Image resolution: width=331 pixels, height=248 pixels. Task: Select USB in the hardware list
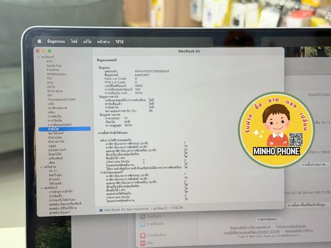point(51,104)
